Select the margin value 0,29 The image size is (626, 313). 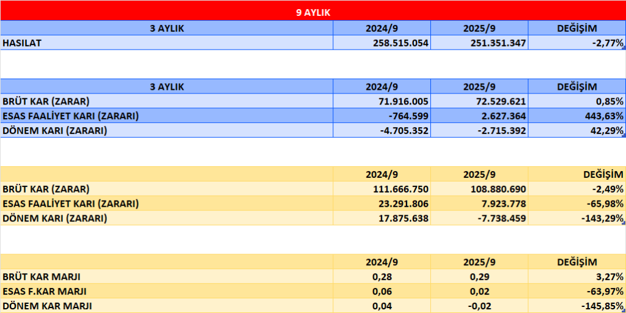click(479, 276)
